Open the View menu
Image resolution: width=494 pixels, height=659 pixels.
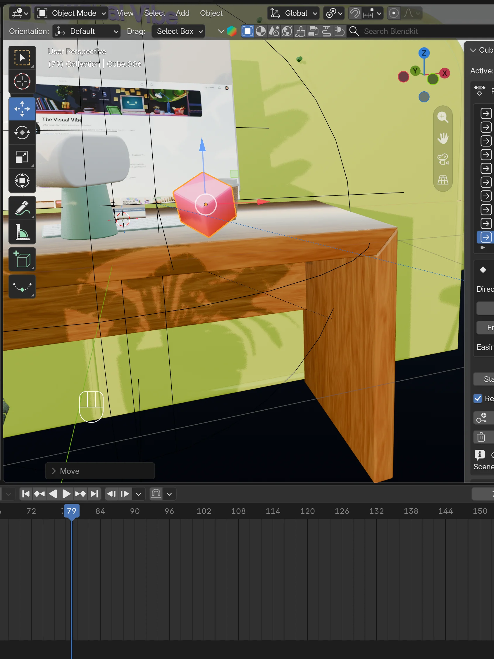tap(125, 13)
